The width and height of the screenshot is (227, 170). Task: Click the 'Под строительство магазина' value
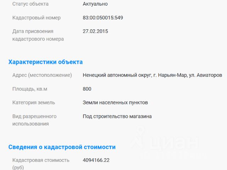click(x=117, y=117)
